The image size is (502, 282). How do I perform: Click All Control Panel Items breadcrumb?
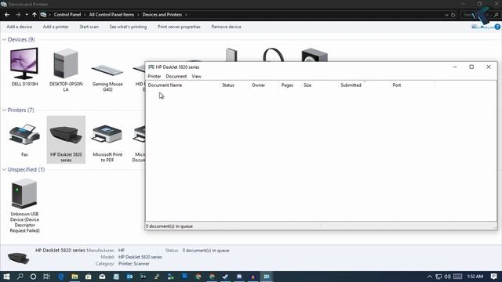(111, 15)
